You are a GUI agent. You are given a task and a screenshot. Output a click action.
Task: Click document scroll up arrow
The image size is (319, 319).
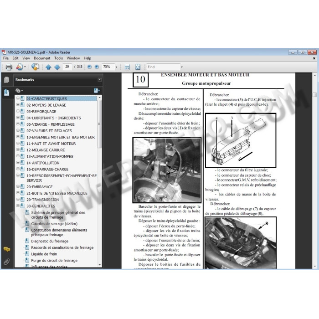315,75
